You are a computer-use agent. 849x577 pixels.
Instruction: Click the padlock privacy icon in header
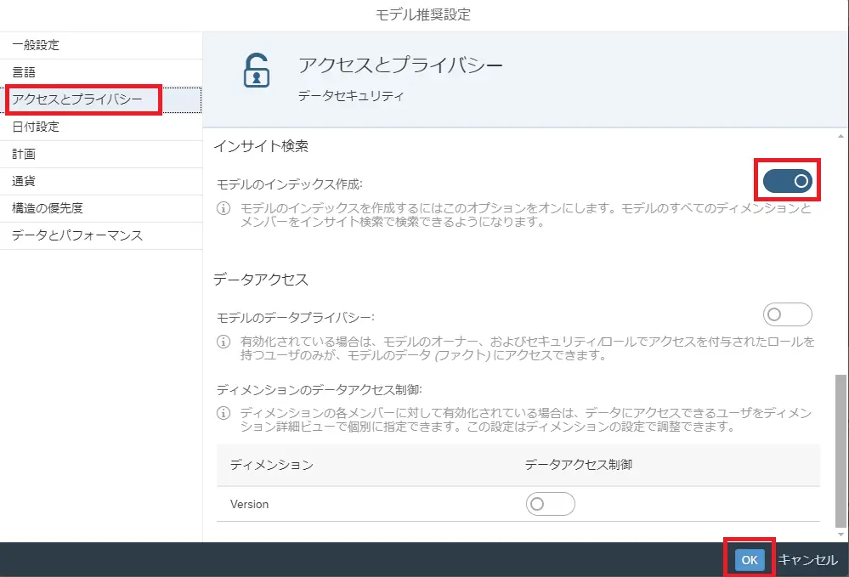[257, 71]
